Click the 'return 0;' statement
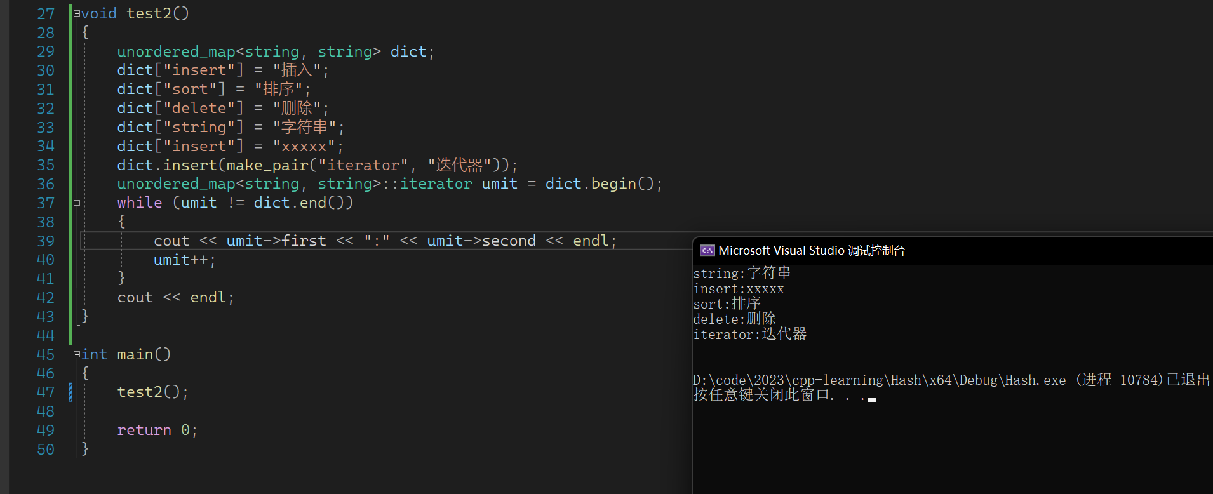This screenshot has height=494, width=1213. click(157, 430)
